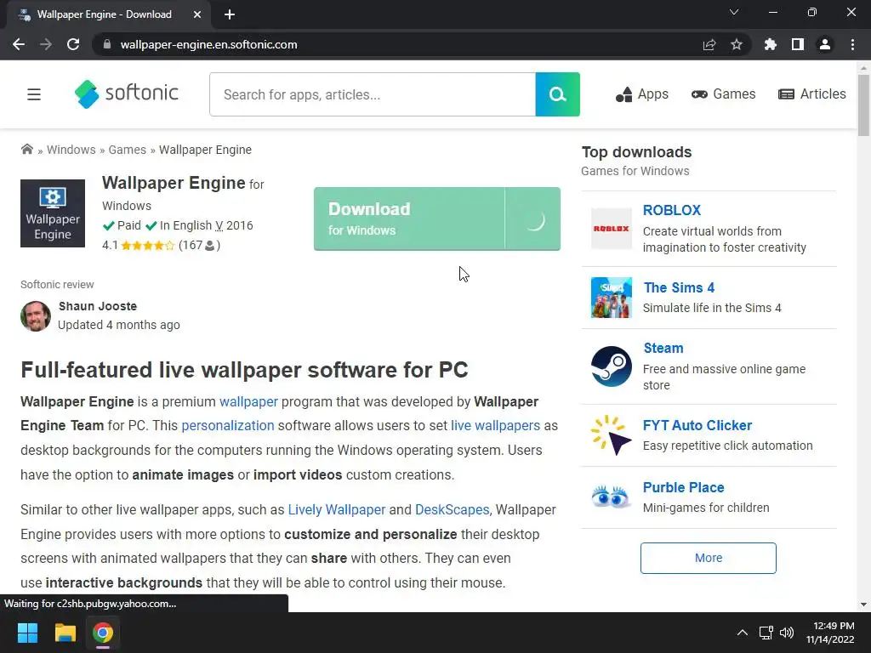
Task: Follow the 'wallpaper' text link
Action: click(248, 401)
